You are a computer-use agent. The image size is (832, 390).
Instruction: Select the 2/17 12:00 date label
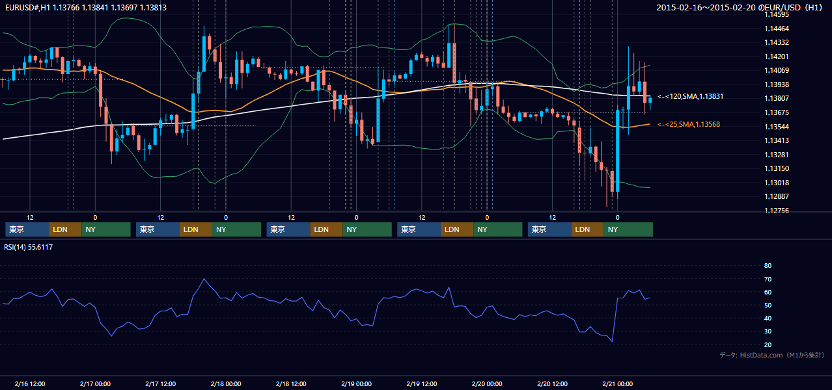click(x=160, y=383)
